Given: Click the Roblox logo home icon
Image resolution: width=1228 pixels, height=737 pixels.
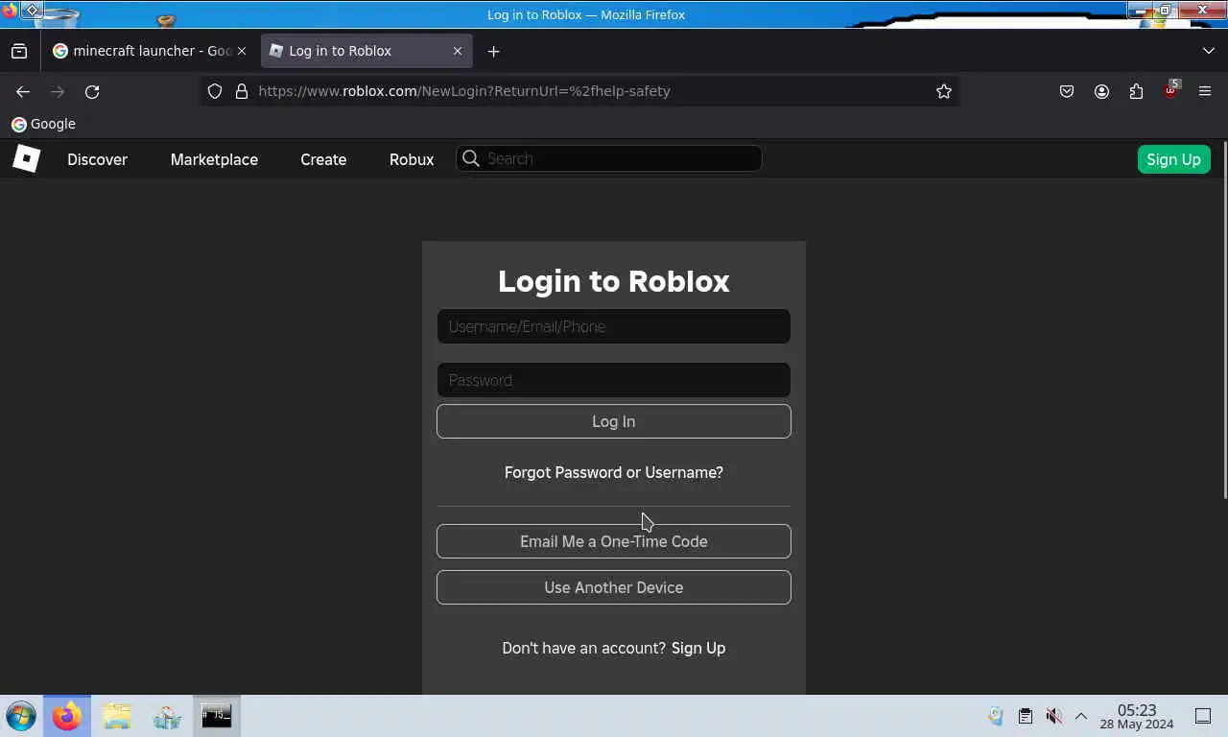Looking at the screenshot, I should click(x=26, y=158).
